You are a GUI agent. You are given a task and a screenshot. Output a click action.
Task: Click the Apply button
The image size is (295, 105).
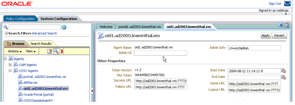(x=266, y=36)
